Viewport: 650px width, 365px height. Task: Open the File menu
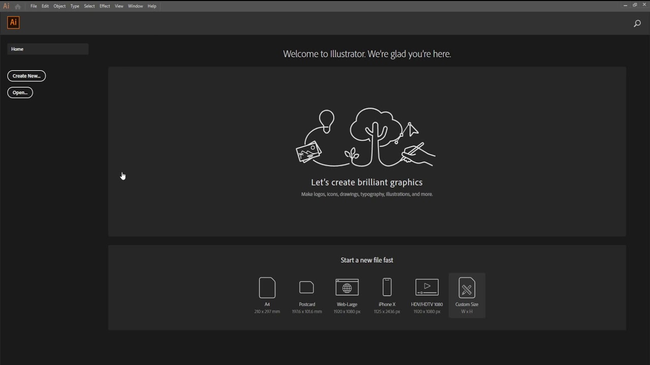point(34,6)
